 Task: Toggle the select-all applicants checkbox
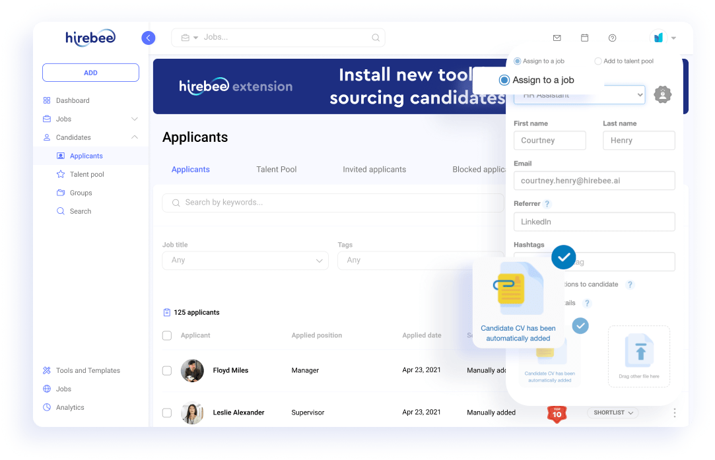click(x=167, y=335)
